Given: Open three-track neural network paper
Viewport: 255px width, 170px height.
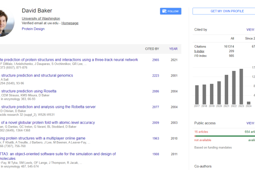Looking at the screenshot, I should click(69, 59).
